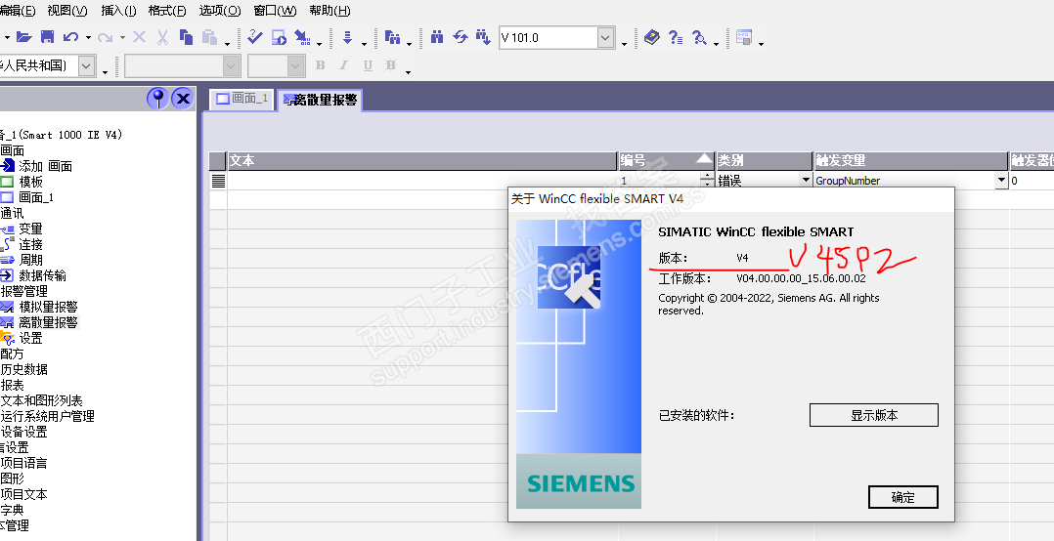Viewport: 1054px width, 541px height.
Task: Close the project tree panel
Action: 183,99
